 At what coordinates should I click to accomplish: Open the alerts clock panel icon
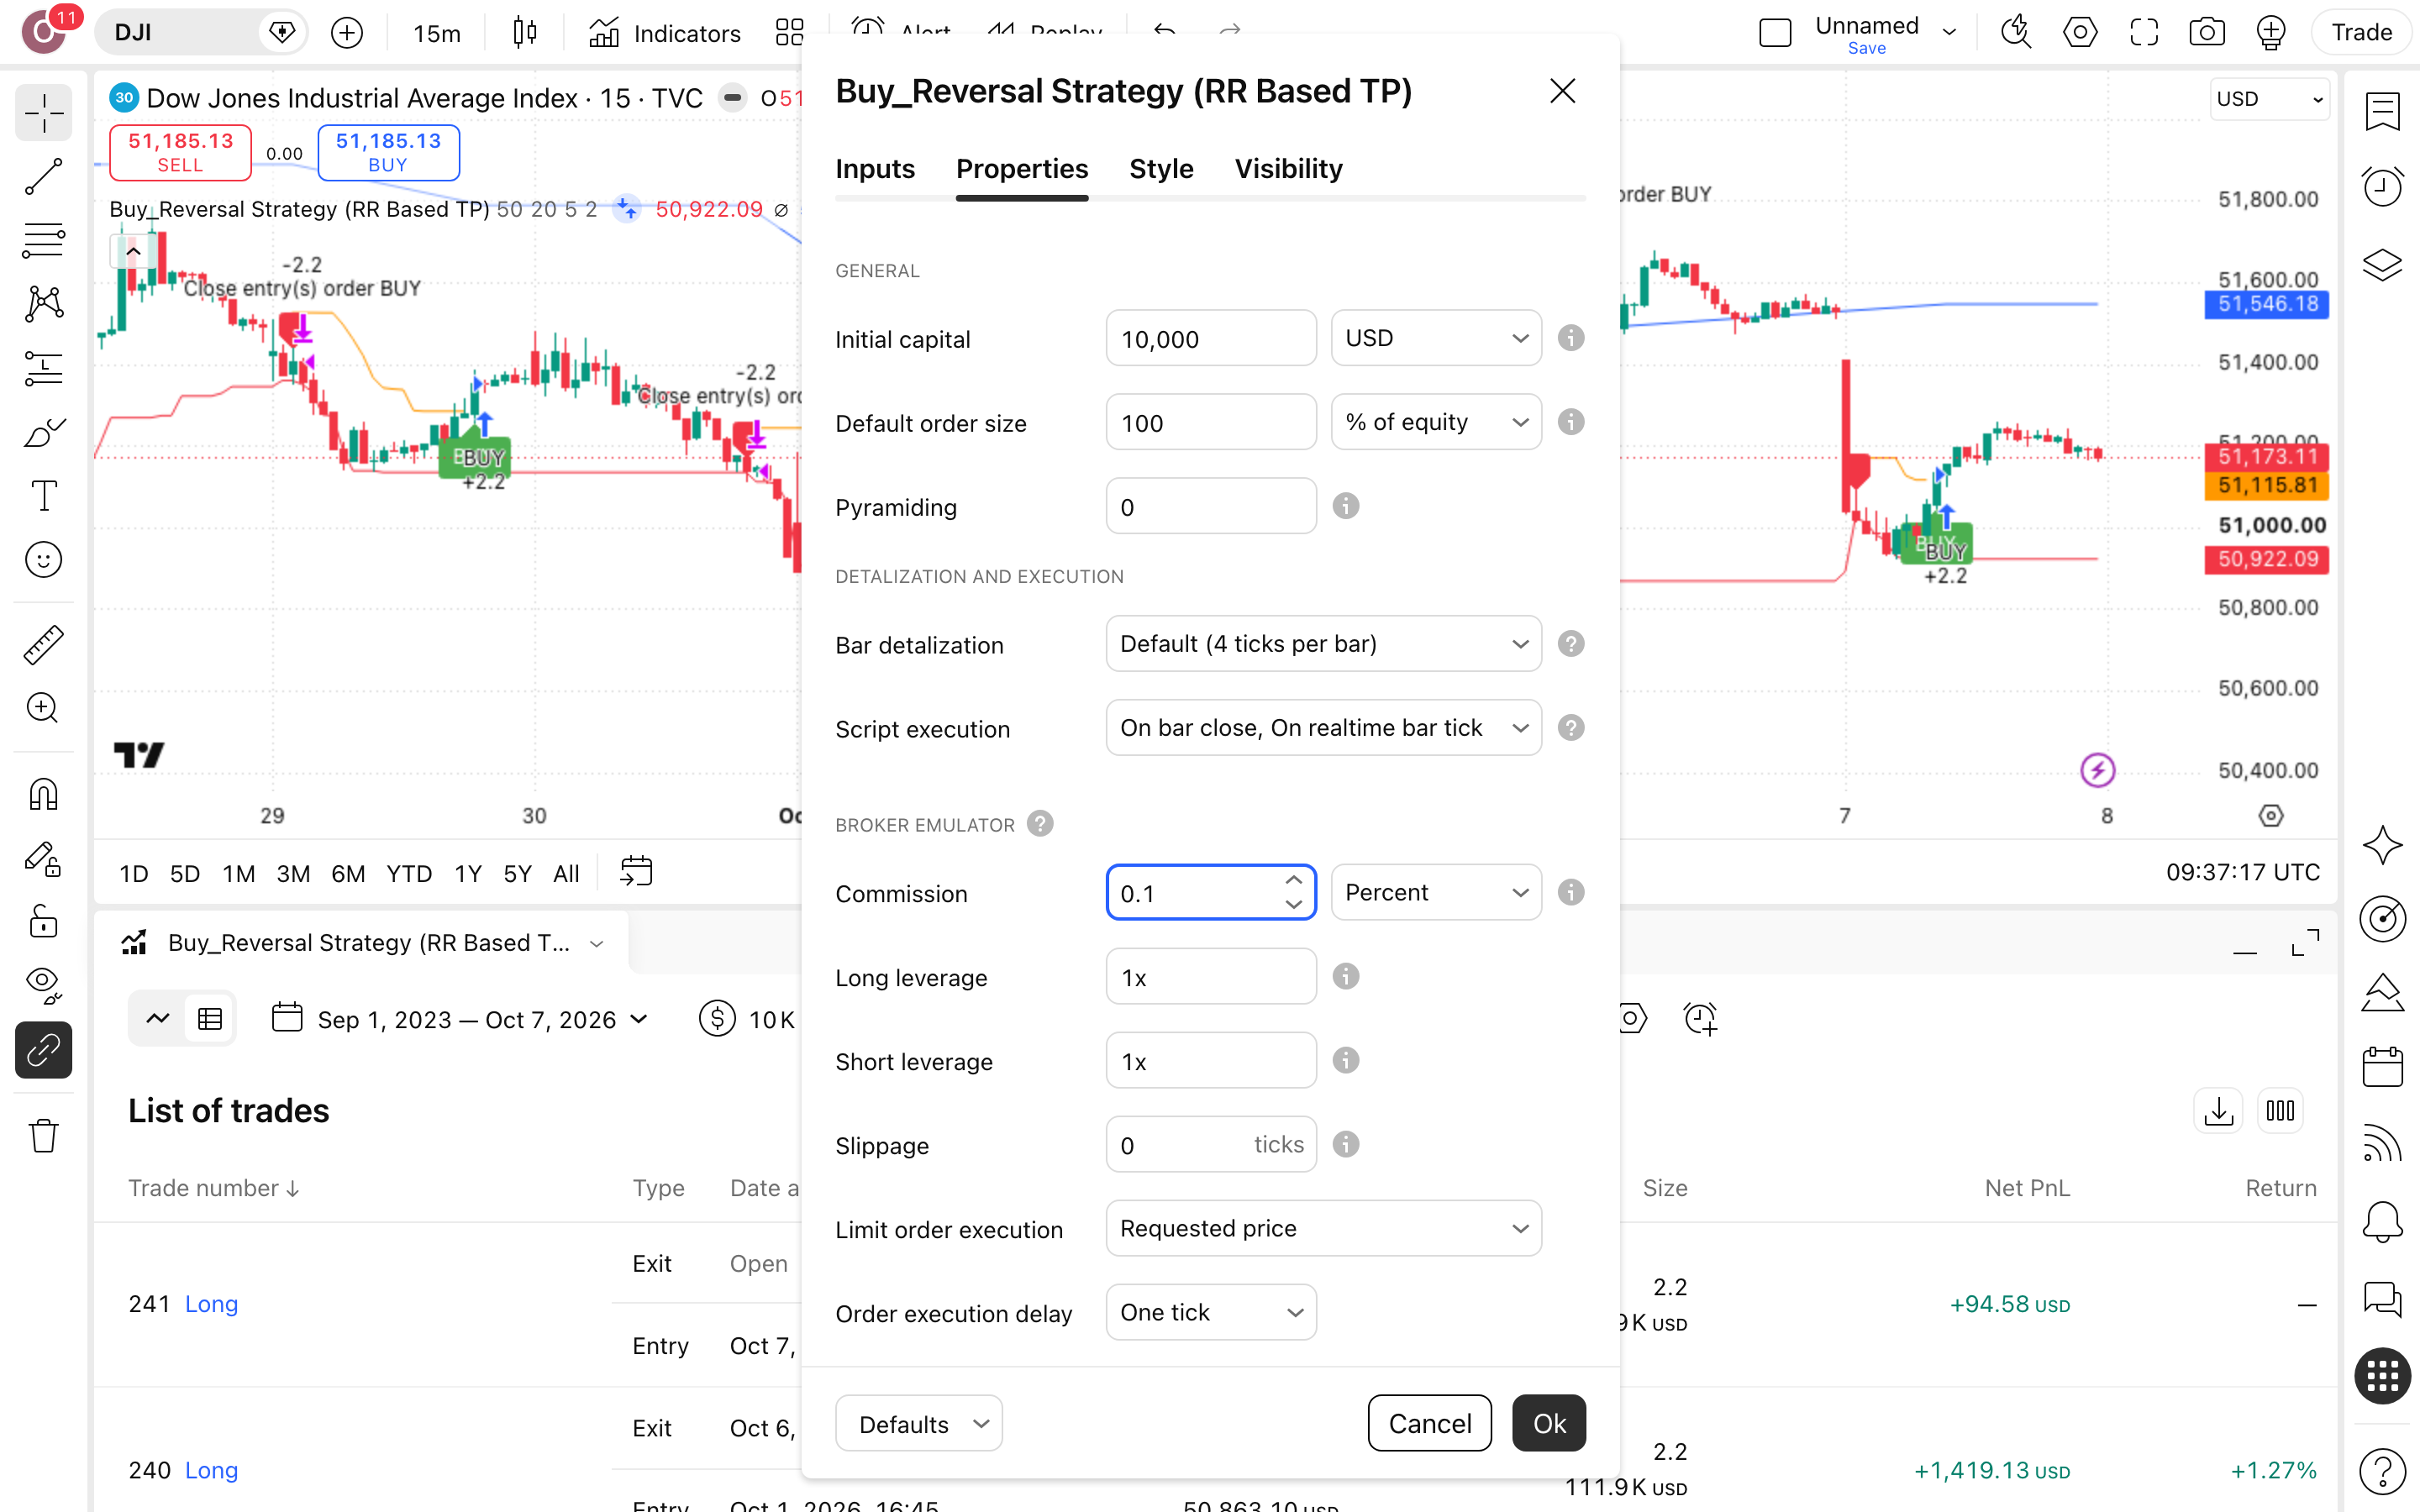(x=2383, y=187)
